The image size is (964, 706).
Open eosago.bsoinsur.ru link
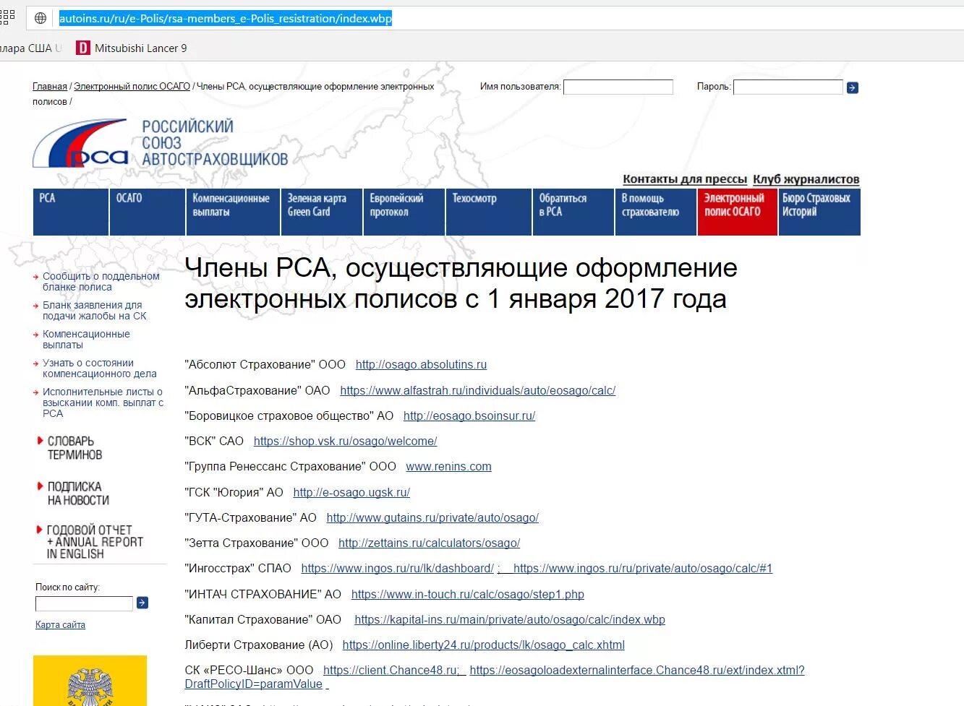click(469, 416)
